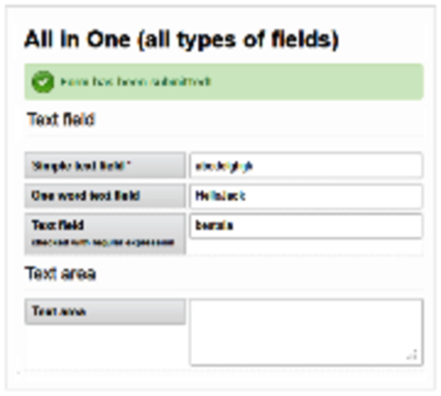
Task: Click the All in One page title
Action: pyautogui.click(x=181, y=39)
